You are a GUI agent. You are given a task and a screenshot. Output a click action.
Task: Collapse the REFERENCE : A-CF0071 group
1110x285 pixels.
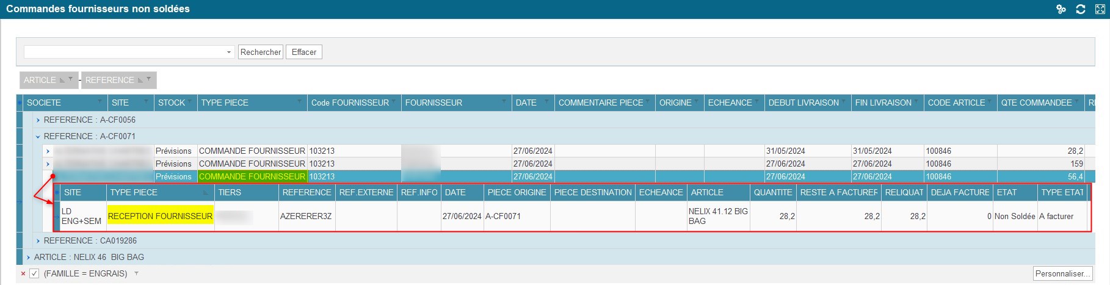tap(38, 137)
